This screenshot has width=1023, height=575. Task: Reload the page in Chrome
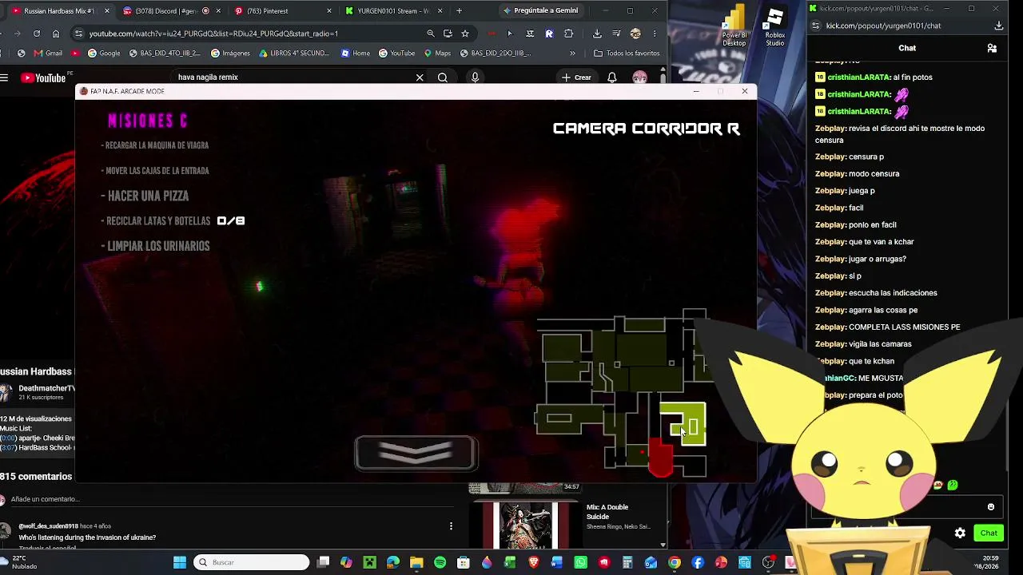point(37,34)
